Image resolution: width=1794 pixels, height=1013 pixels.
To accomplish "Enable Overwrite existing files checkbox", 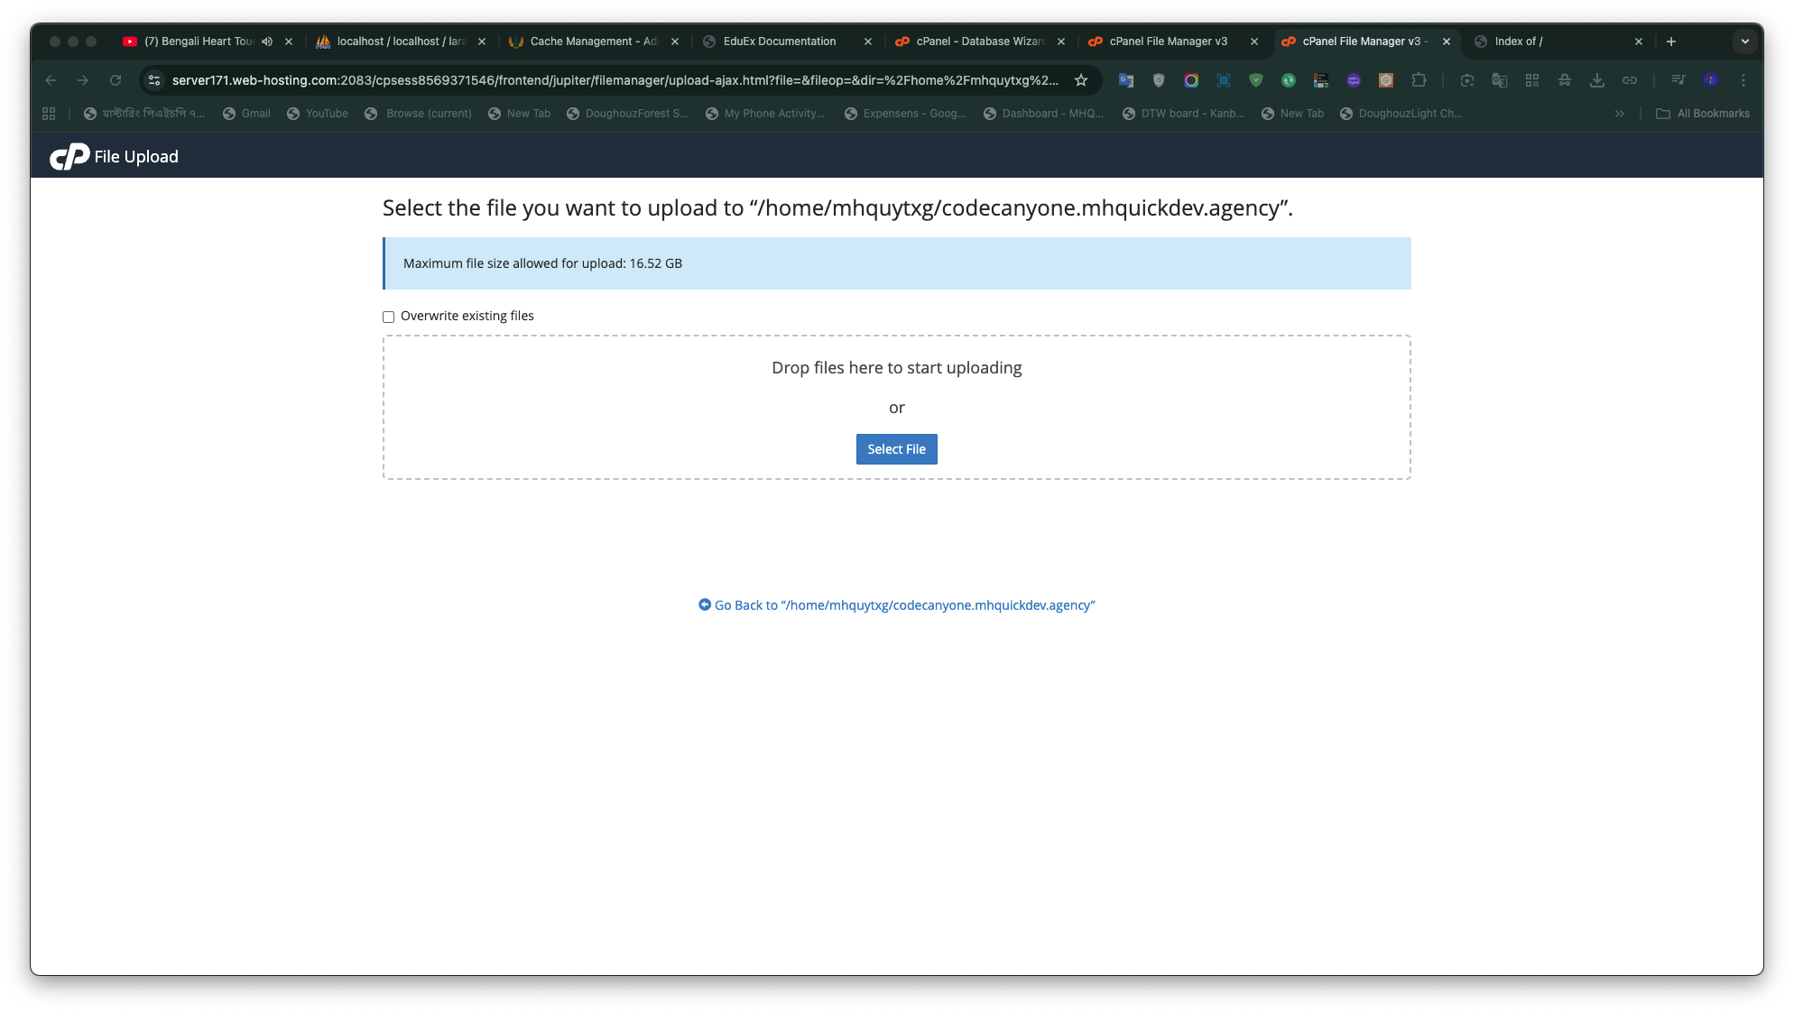I will (x=389, y=317).
